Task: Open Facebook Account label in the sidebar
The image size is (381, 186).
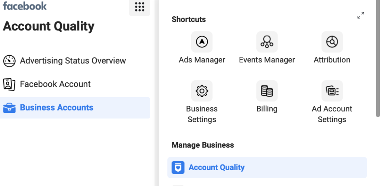Action: pyautogui.click(x=55, y=84)
